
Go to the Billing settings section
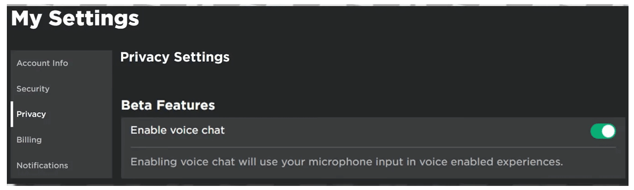29,140
